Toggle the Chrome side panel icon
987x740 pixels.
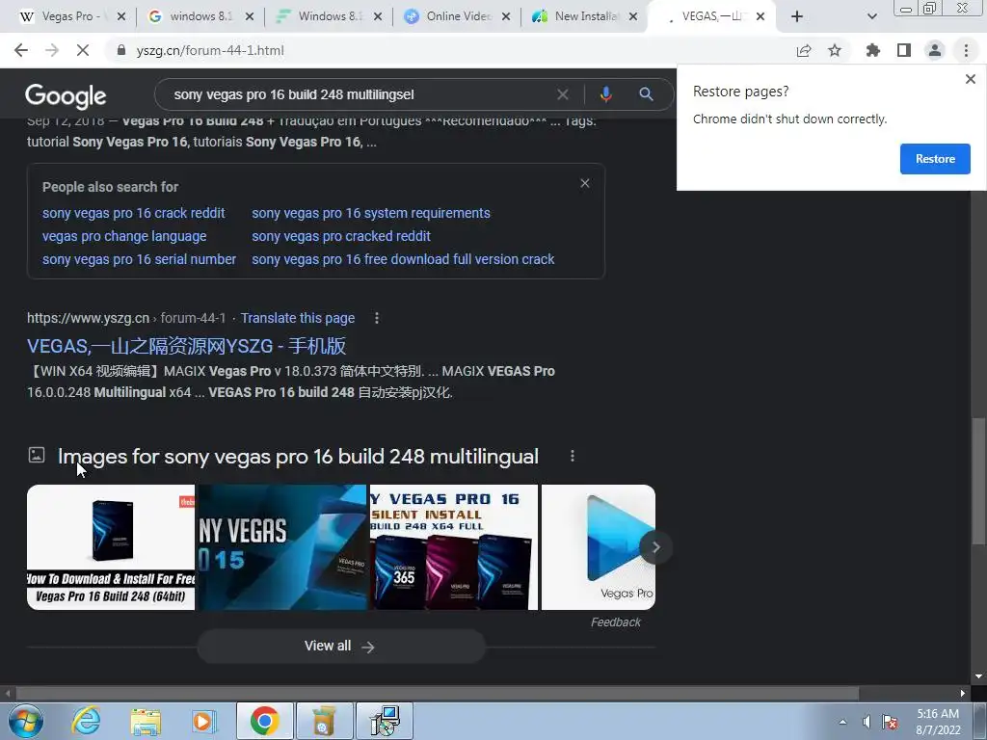point(904,50)
